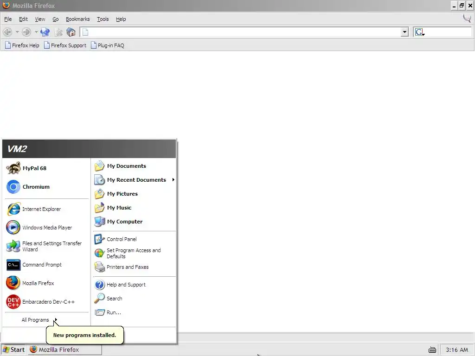Image resolution: width=475 pixels, height=356 pixels.
Task: Click the 3:16 AM clock
Action: click(x=457, y=350)
